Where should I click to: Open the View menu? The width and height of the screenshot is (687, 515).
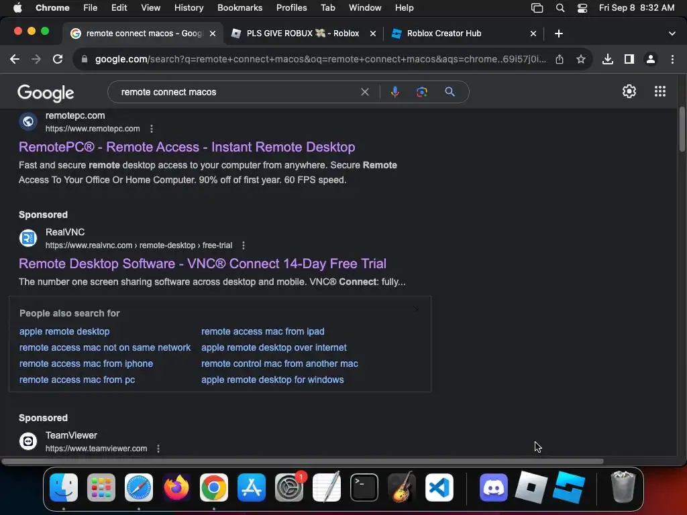coord(151,8)
